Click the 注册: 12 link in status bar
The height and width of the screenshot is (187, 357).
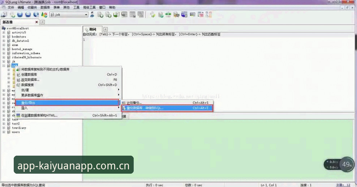343,185
